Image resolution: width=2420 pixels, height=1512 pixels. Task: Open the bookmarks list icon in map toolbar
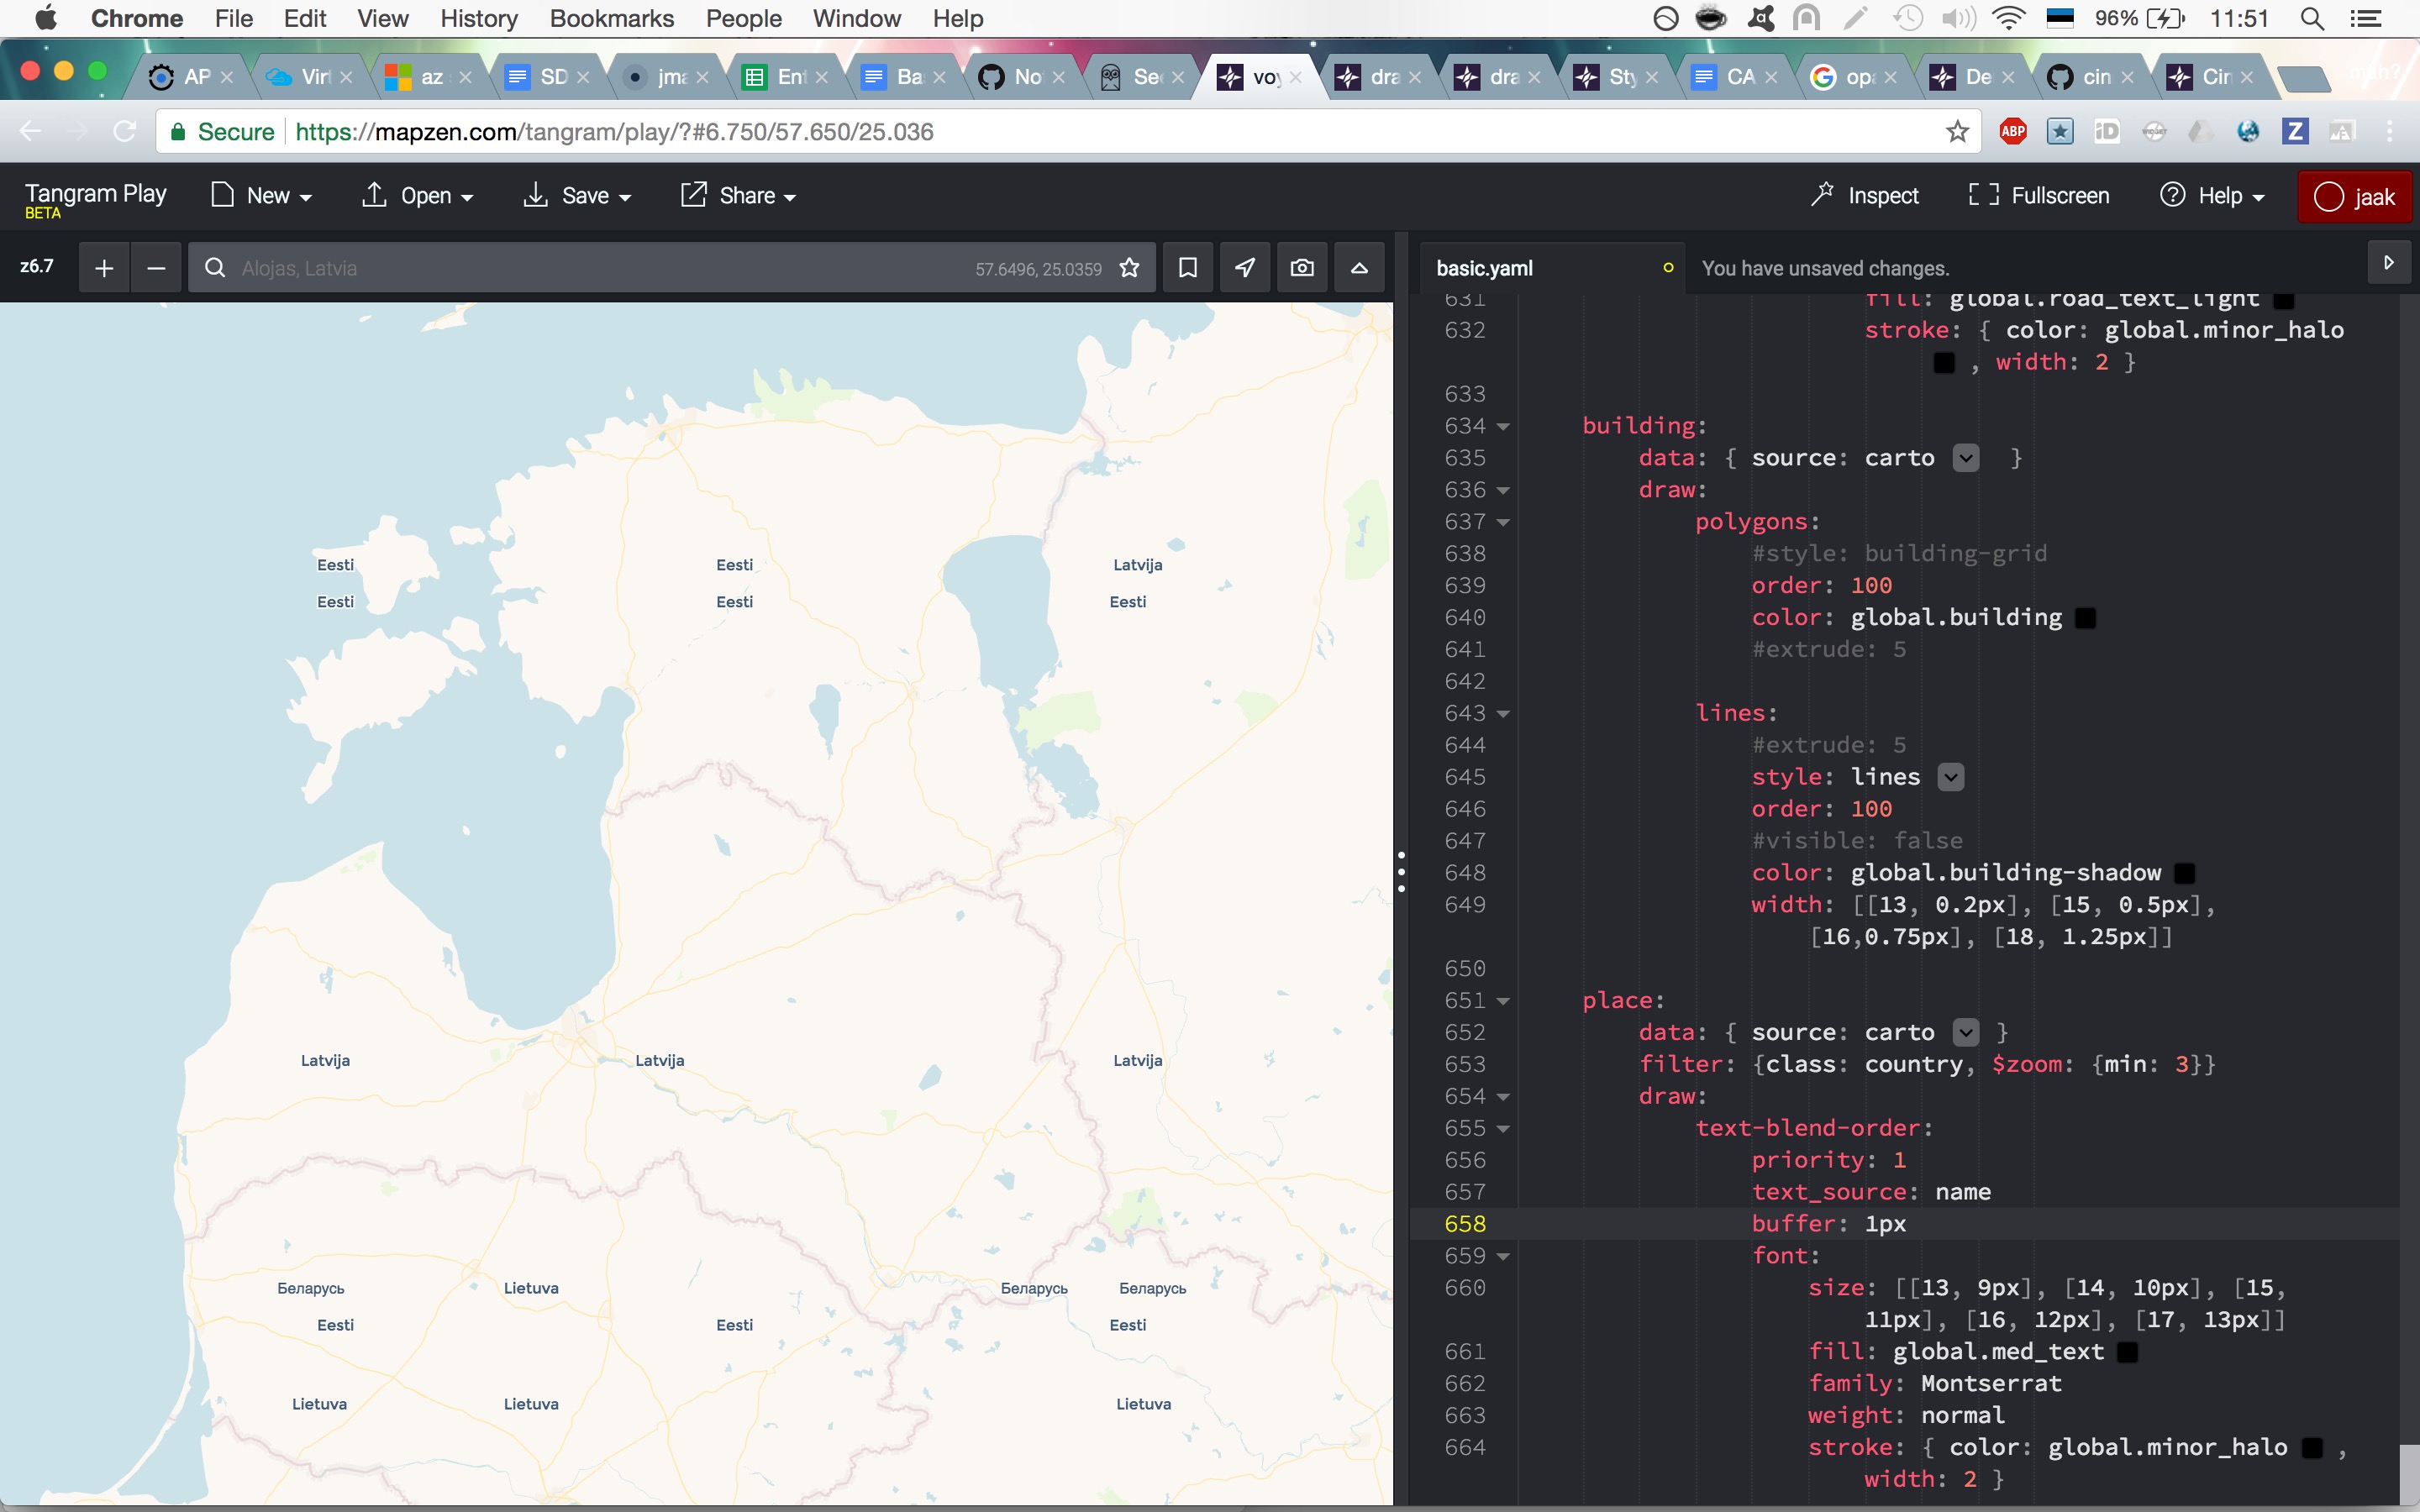[x=1187, y=268]
